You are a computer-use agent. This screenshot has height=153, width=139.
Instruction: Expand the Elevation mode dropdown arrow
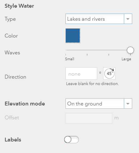(128, 104)
